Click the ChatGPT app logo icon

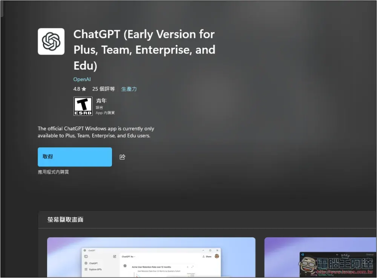pos(51,41)
